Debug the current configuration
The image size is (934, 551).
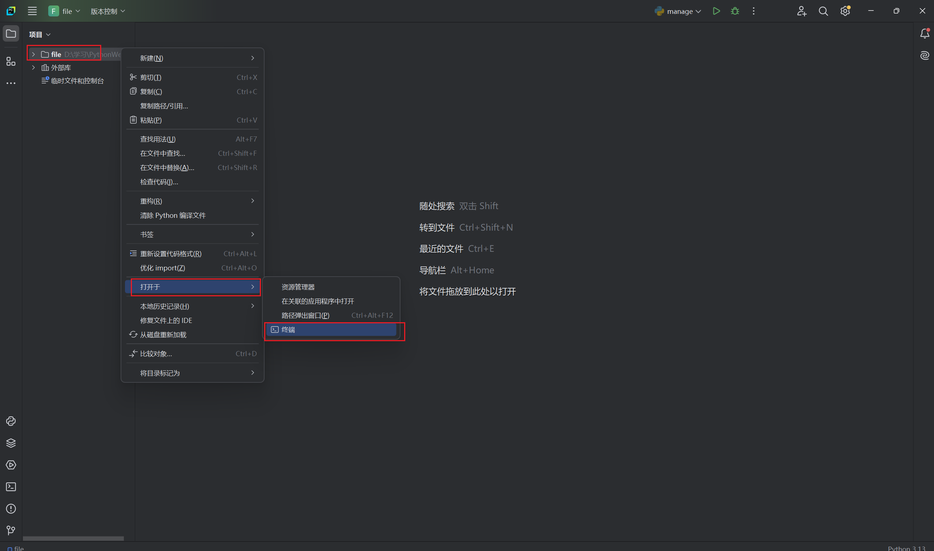[x=734, y=11]
